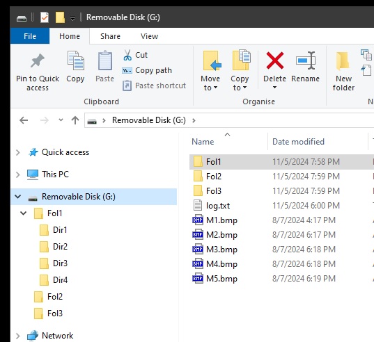Click the Pin to Quick access icon
The image size is (374, 342).
coord(38,60)
